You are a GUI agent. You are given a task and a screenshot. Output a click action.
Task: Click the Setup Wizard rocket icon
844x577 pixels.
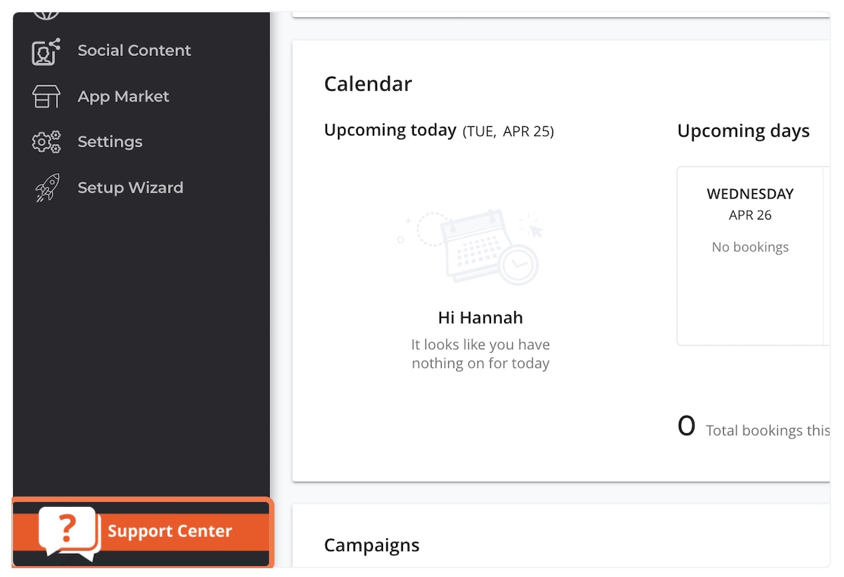pyautogui.click(x=46, y=188)
